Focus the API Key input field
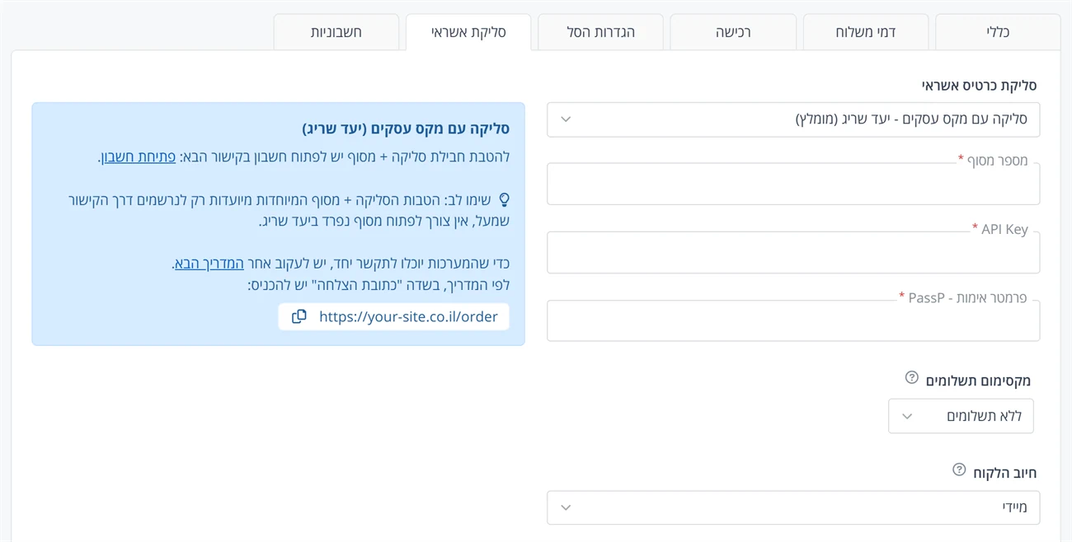Viewport: 1072px width, 542px height. [x=793, y=251]
